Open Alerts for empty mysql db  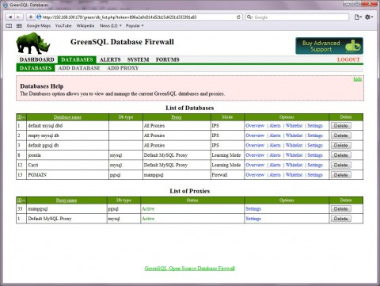(275, 135)
